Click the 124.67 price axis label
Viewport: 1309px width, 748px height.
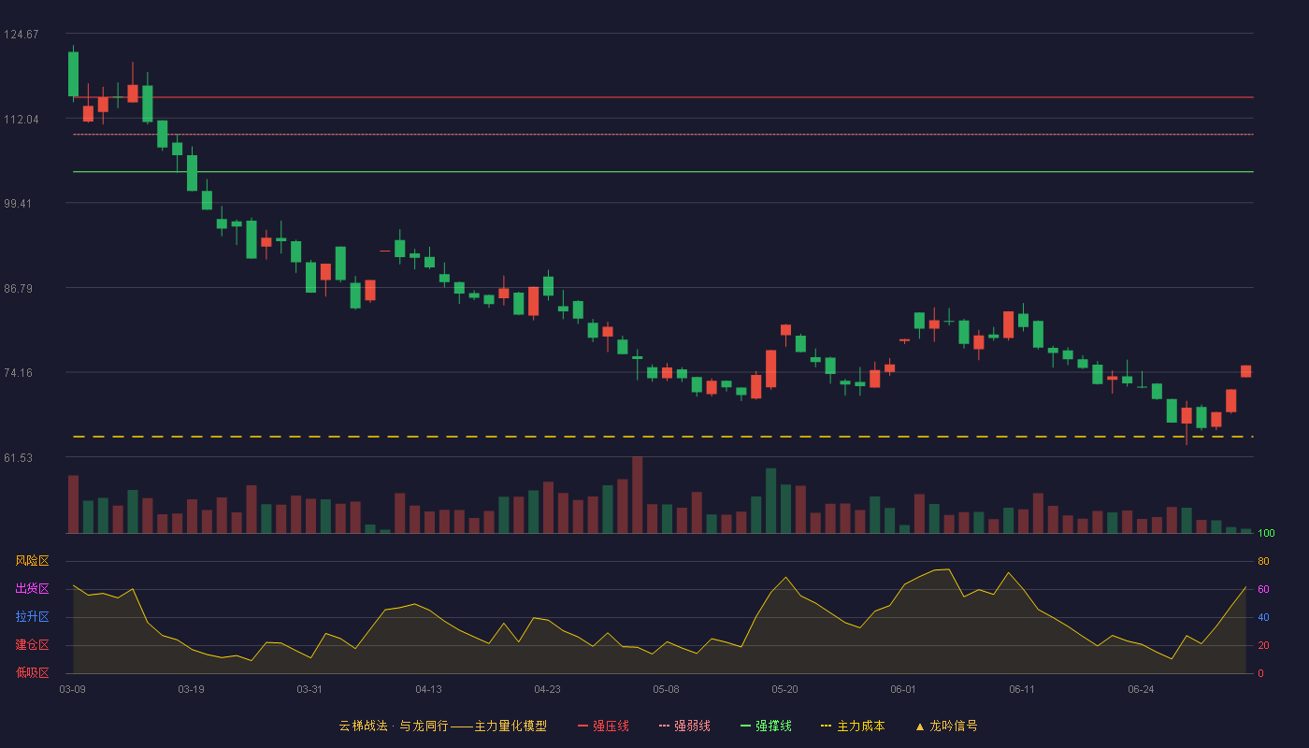coord(22,35)
